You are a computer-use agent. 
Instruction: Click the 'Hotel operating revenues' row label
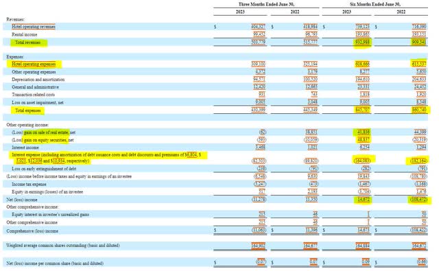pos(34,27)
